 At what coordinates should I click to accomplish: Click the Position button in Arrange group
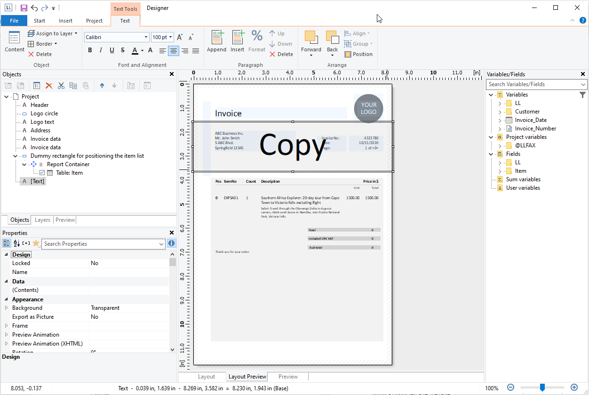(x=358, y=54)
